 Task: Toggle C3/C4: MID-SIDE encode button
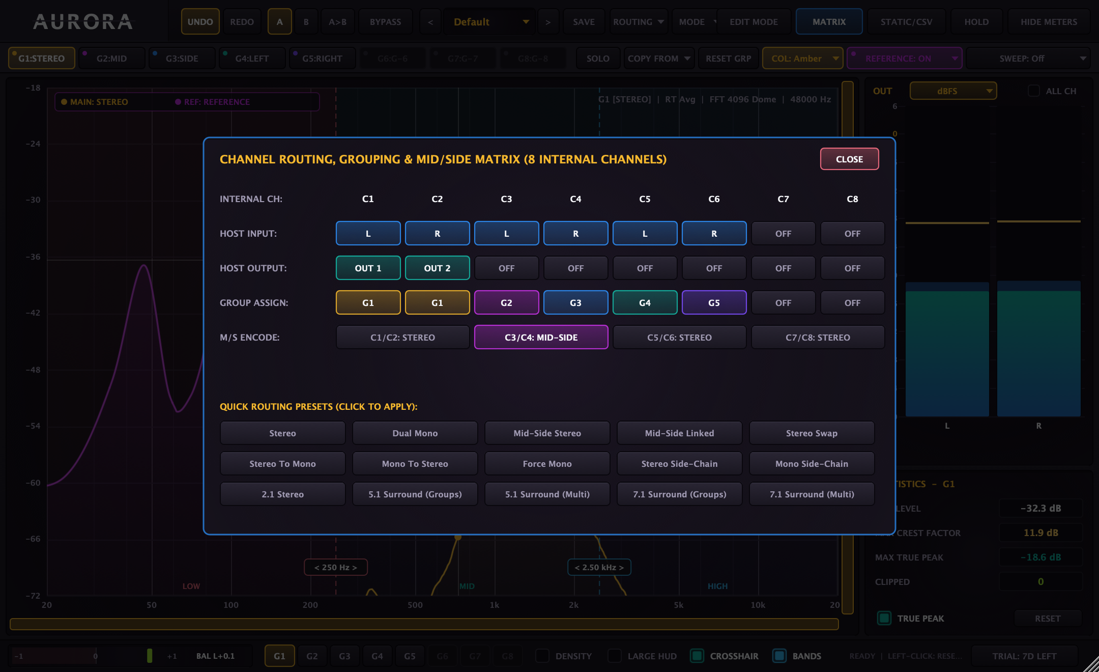[x=541, y=337]
